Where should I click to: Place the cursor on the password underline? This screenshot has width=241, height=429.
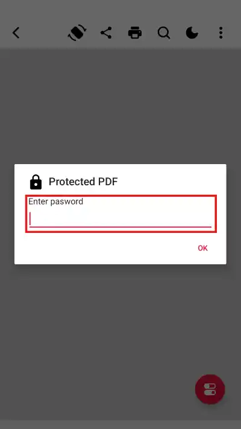coord(120,226)
